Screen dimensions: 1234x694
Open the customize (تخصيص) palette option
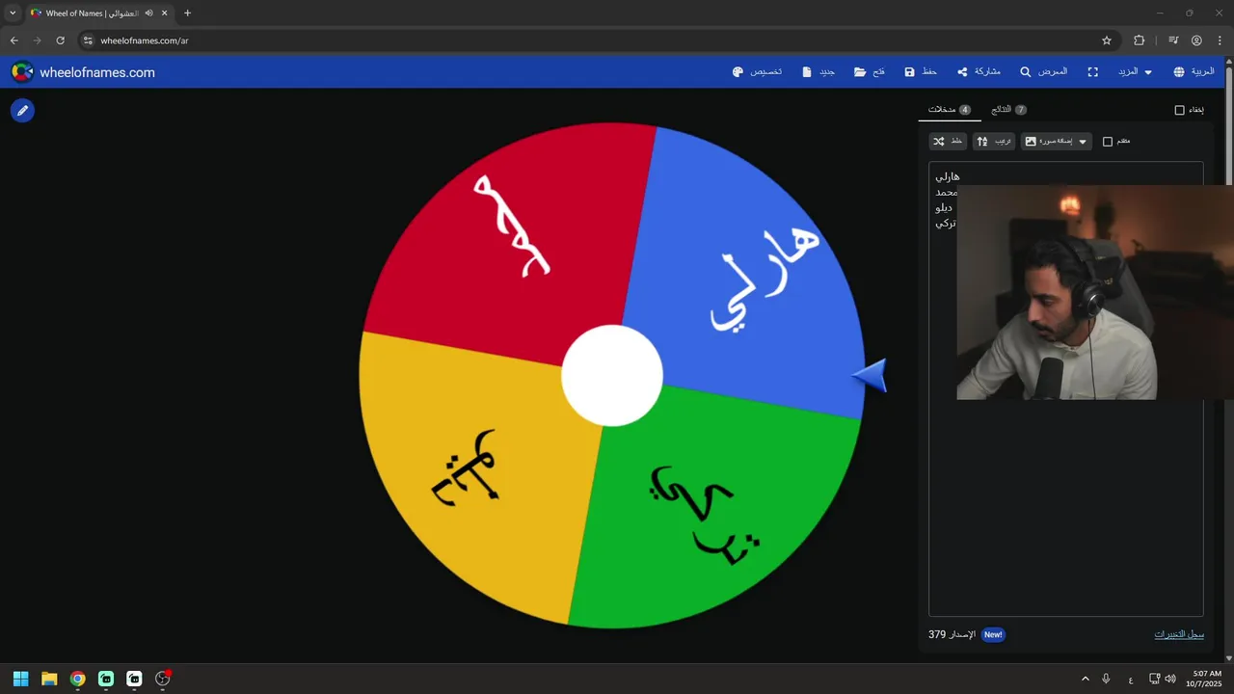[x=757, y=72]
